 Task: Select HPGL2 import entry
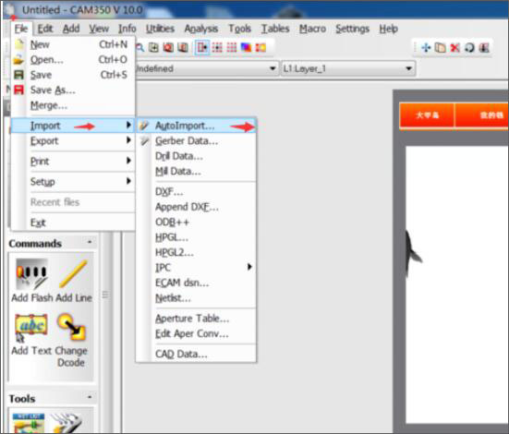[196, 252]
